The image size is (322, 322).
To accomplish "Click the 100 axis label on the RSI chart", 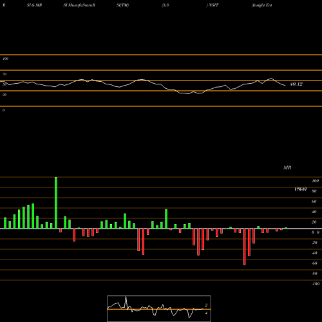I will coord(5,59).
